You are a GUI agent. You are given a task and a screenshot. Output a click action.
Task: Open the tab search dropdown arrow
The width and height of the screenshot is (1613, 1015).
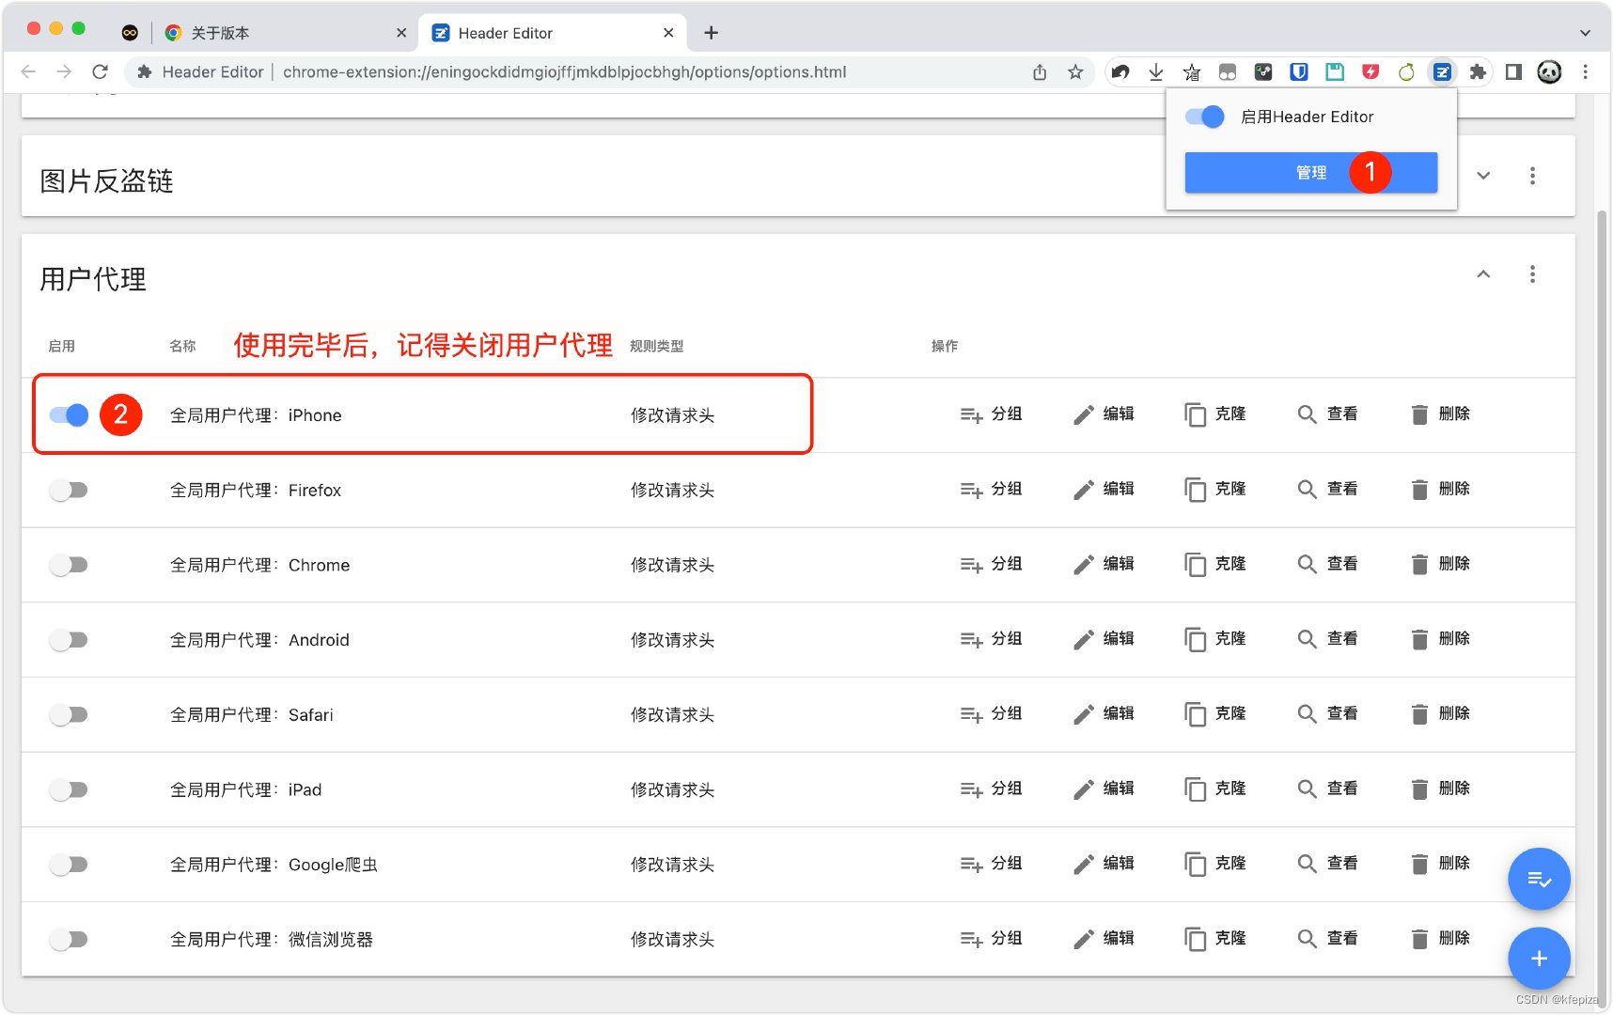[1585, 33]
